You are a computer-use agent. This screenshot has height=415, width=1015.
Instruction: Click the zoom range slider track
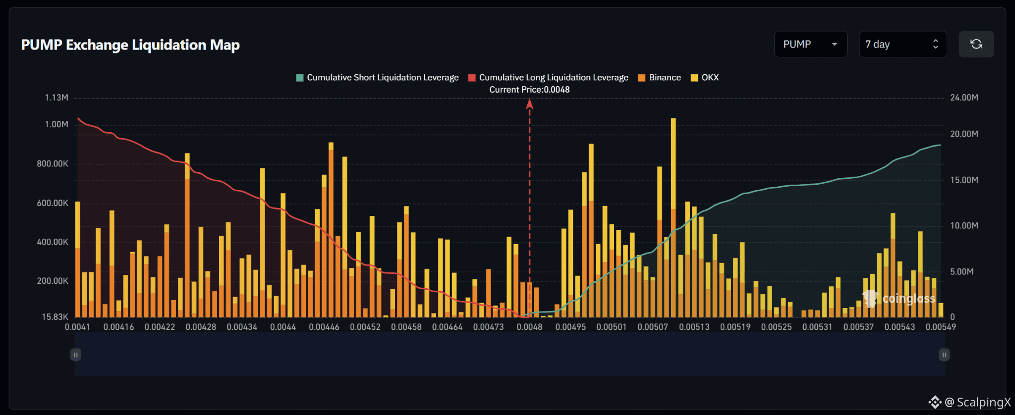(509, 355)
